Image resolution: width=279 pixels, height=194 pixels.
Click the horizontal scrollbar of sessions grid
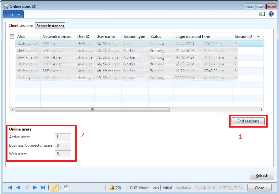93,109
